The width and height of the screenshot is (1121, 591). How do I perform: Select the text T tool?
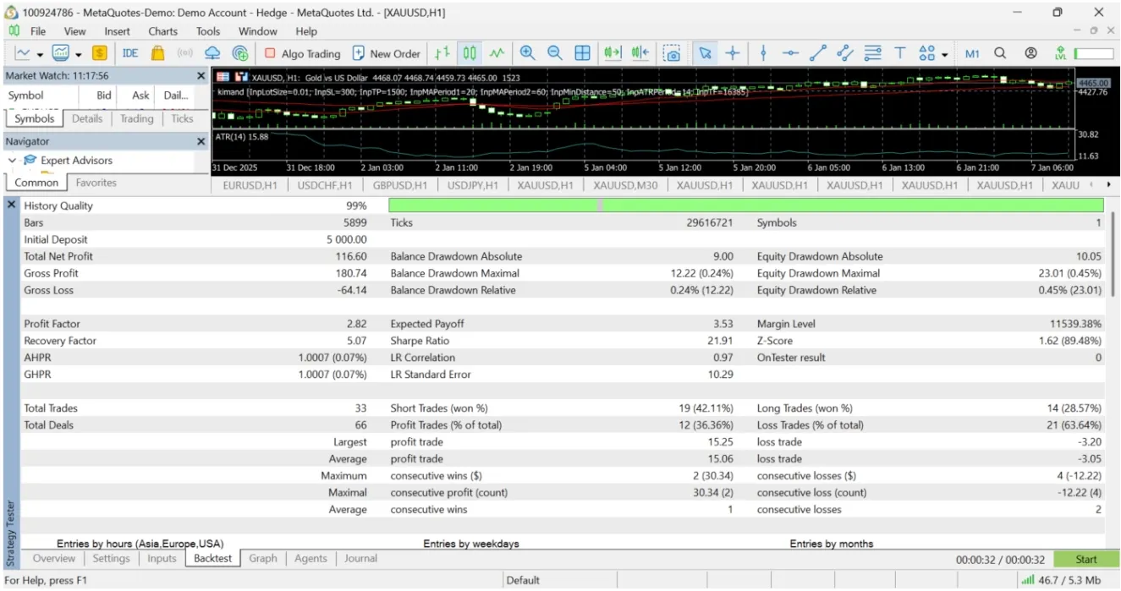pyautogui.click(x=900, y=53)
